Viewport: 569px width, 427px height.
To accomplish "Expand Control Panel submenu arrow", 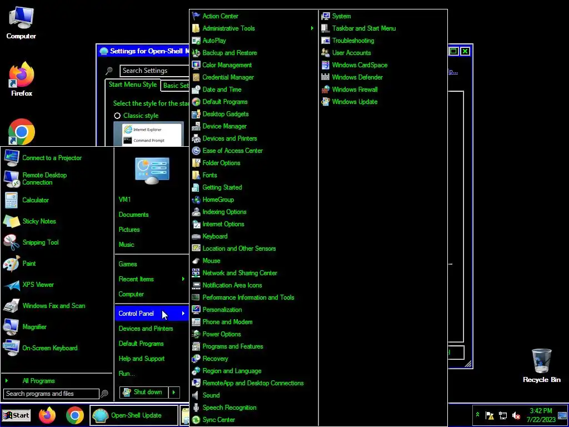I will pos(183,314).
